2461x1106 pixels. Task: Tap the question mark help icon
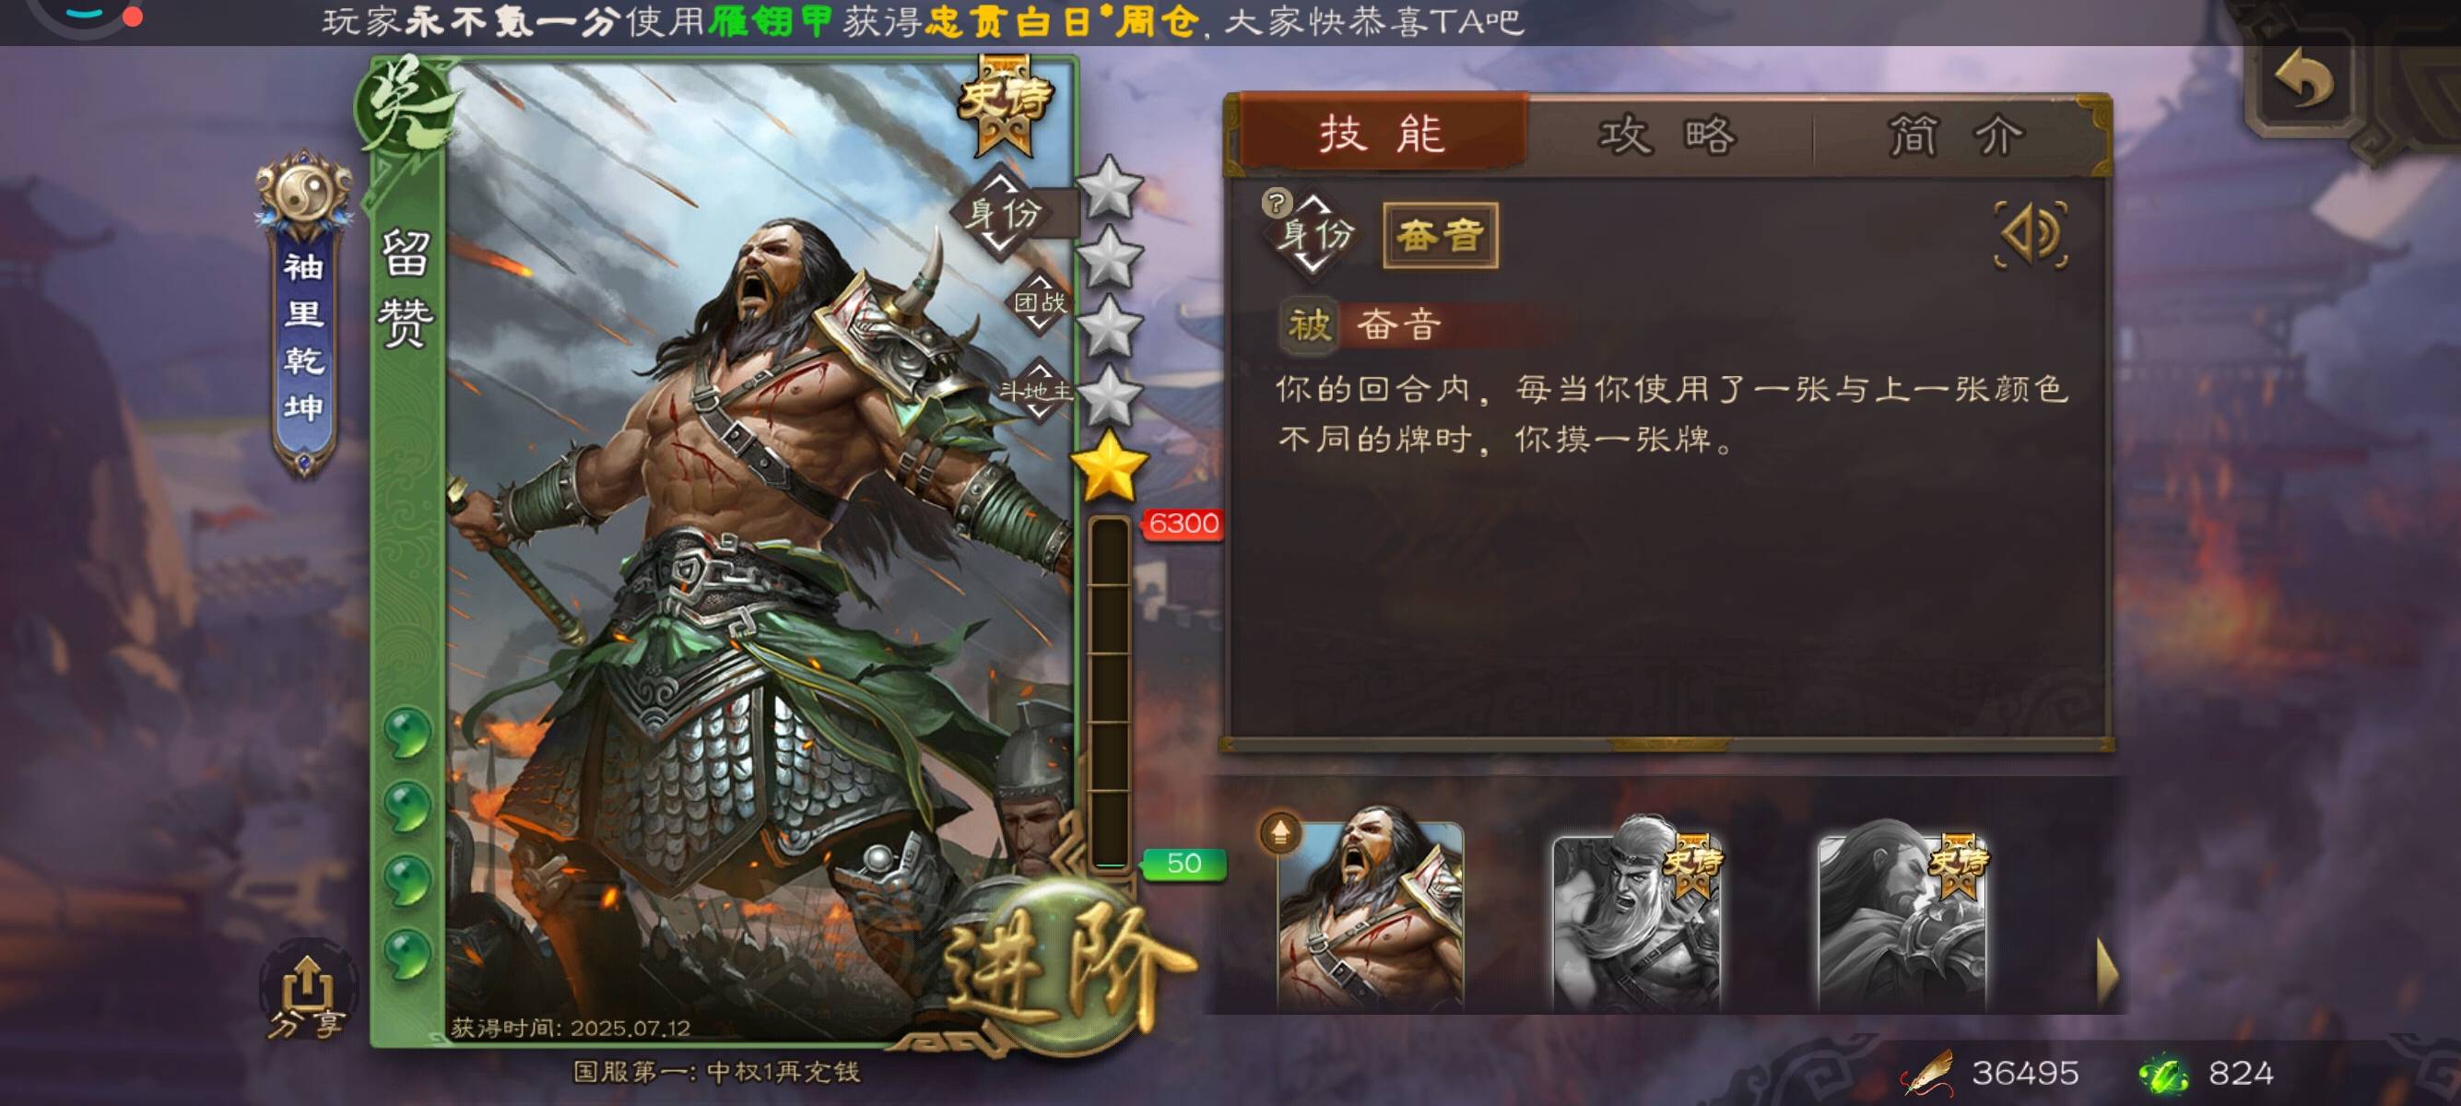click(x=1278, y=203)
